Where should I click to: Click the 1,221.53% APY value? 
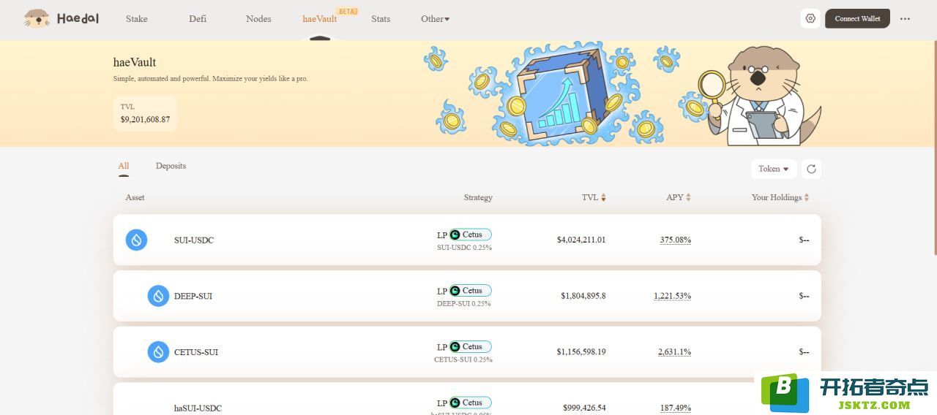[673, 296]
